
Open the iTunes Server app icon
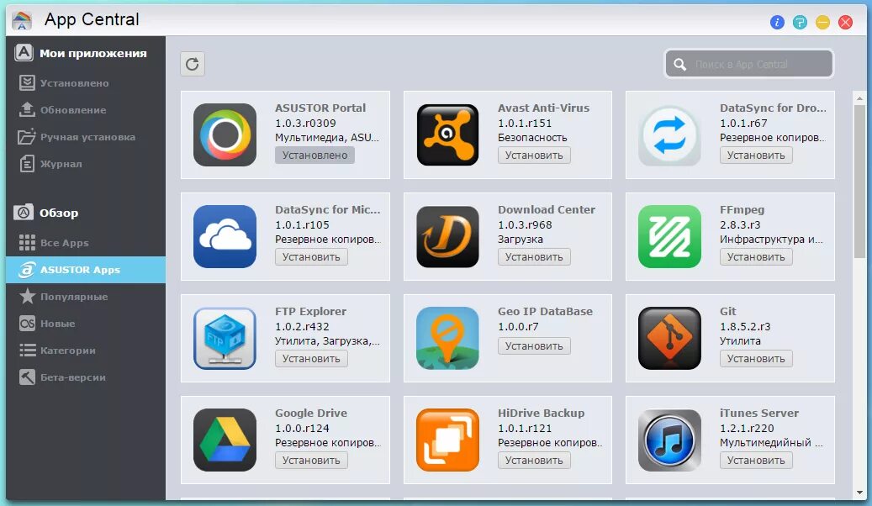(x=669, y=440)
